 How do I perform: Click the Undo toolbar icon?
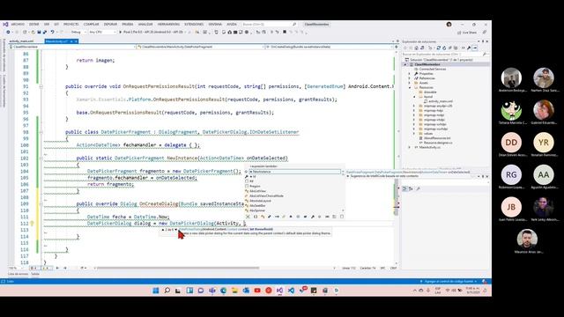click(x=53, y=32)
